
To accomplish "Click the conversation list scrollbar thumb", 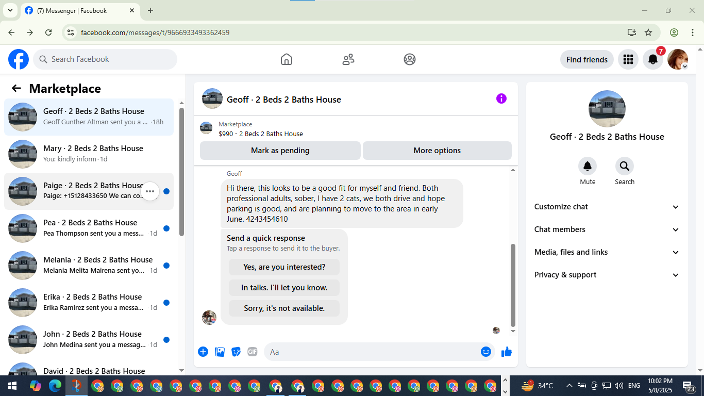I will click(181, 172).
